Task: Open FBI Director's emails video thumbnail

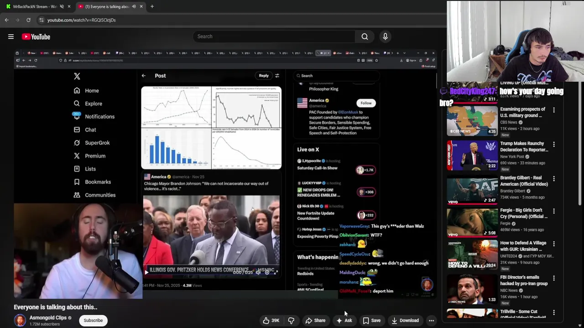Action: pyautogui.click(x=472, y=289)
